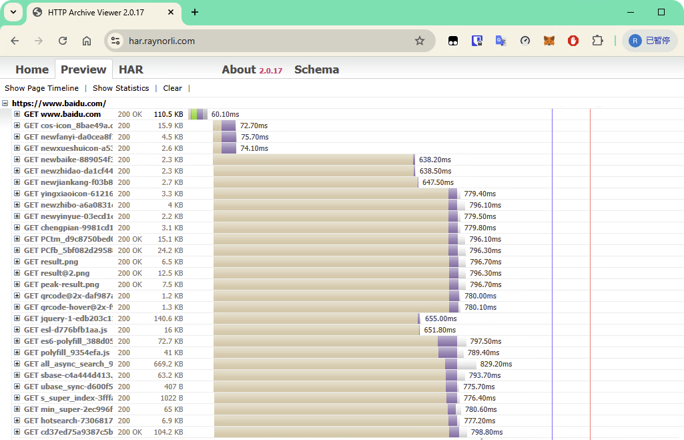Select the GET newzhibo-a6a0831 request
This screenshot has width=684, height=440.
coord(68,205)
